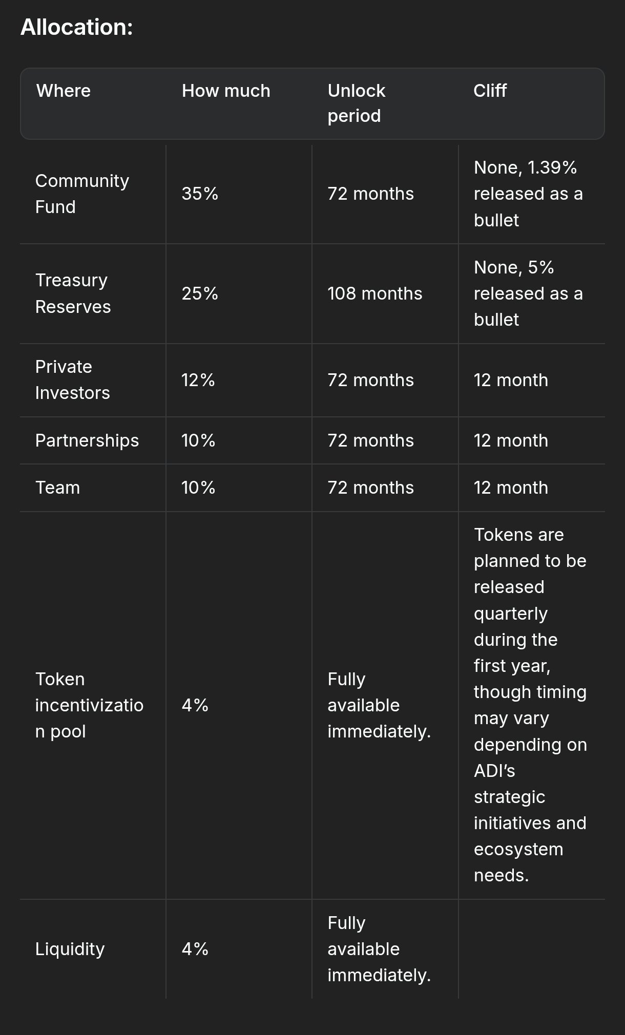The height and width of the screenshot is (1035, 625).
Task: Select the Treasury Reserves row label
Action: (x=73, y=293)
